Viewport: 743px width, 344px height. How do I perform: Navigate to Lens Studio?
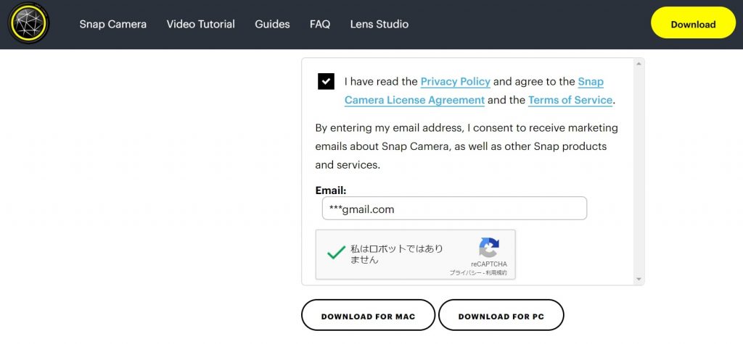[379, 24]
